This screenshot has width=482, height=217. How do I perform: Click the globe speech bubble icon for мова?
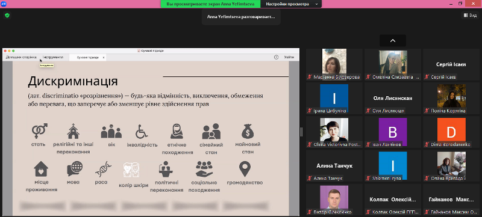click(x=75, y=168)
